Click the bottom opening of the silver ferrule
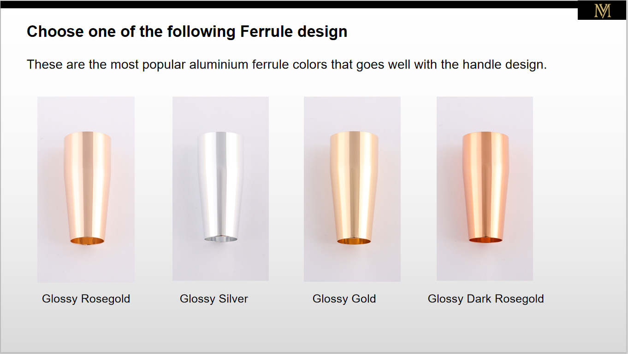Screen dimensions: 628x354 click(221, 239)
